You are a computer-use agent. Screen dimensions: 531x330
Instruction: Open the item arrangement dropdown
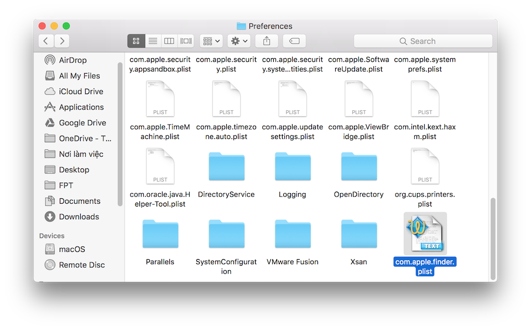click(x=211, y=40)
